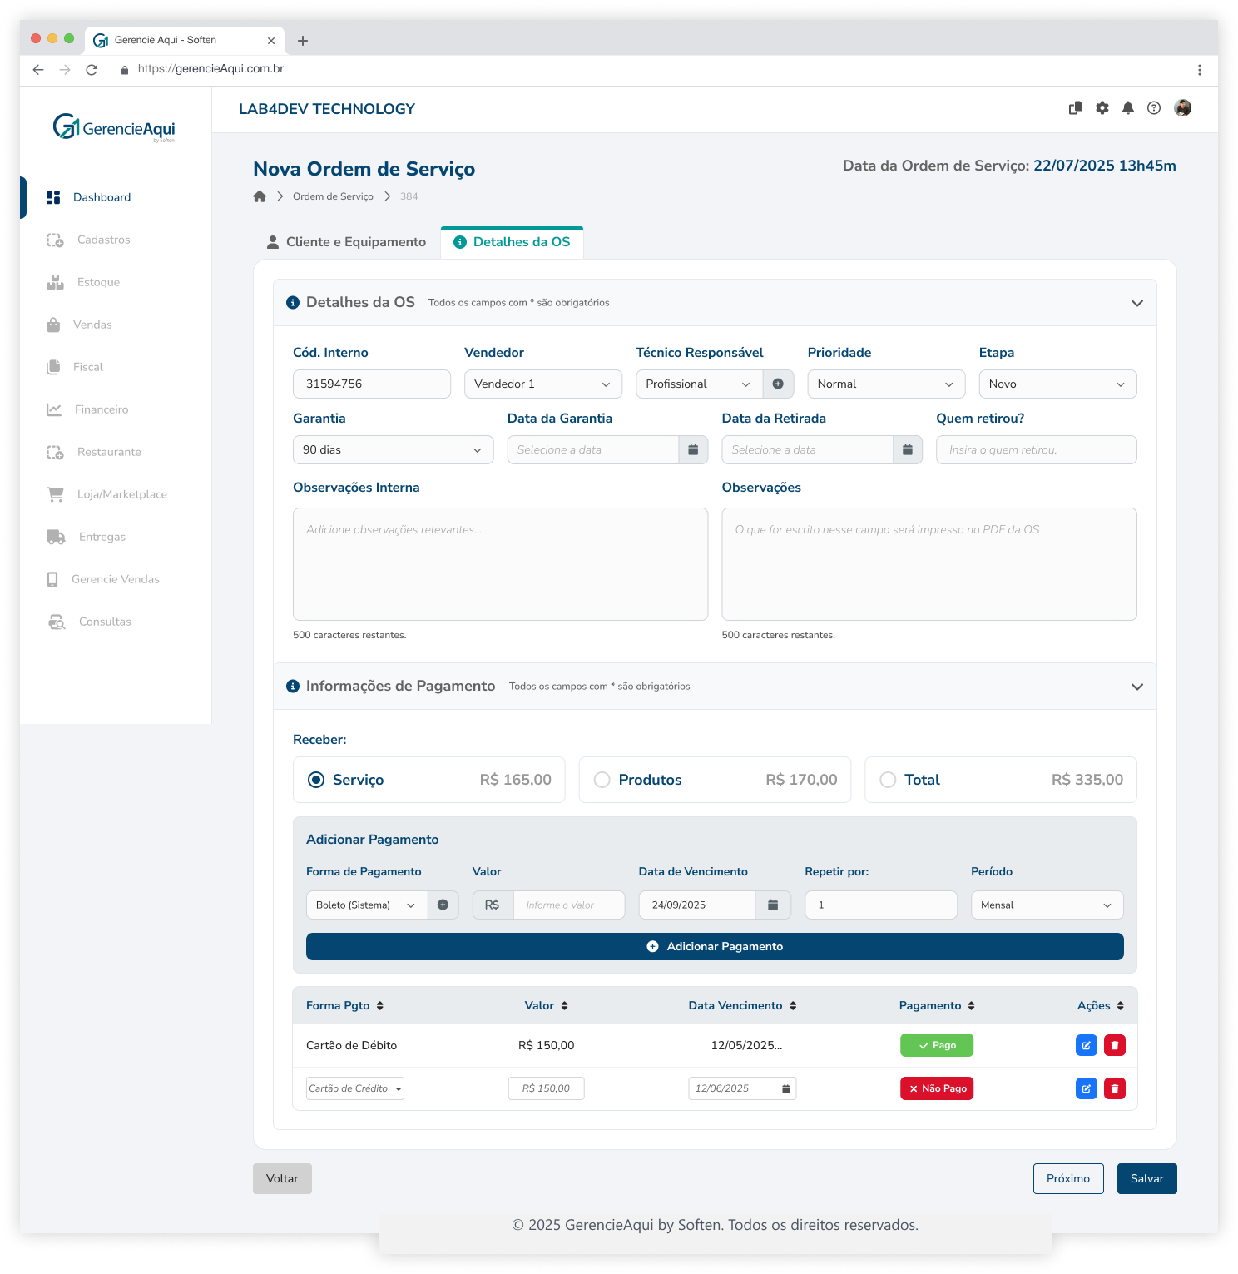Add new technician with plus icon

778,384
